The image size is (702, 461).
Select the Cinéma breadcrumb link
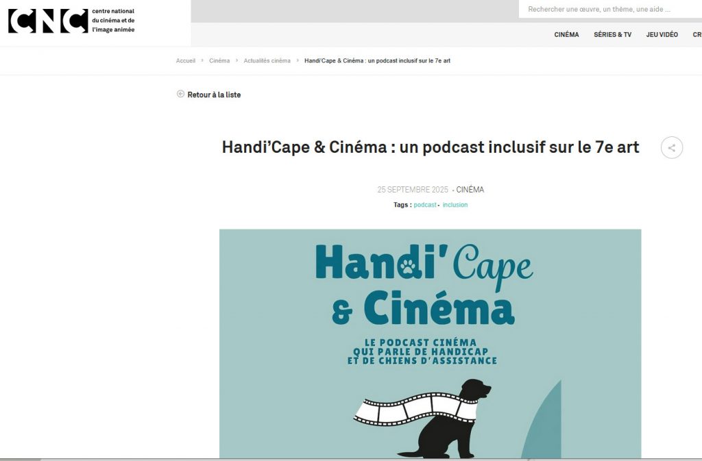pyautogui.click(x=219, y=61)
